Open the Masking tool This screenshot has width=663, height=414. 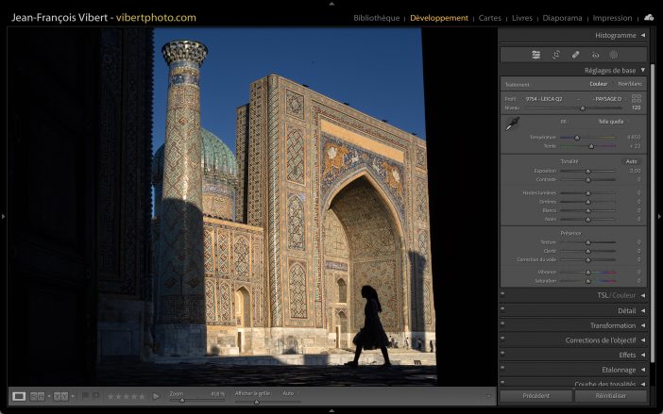pyautogui.click(x=614, y=55)
